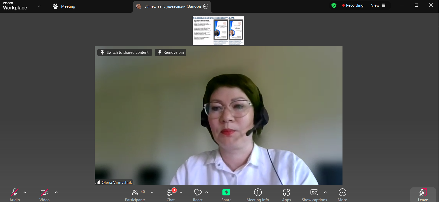439x202 pixels.
Task: Open Zoom Workplace dropdown chevron
Action: (x=39, y=6)
